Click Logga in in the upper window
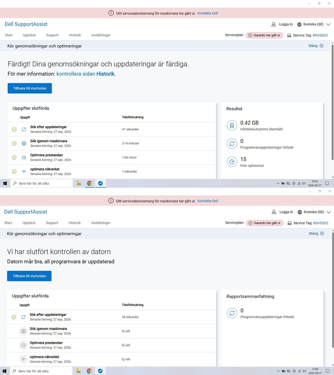Image resolution: width=334 pixels, height=375 pixels. (x=282, y=24)
